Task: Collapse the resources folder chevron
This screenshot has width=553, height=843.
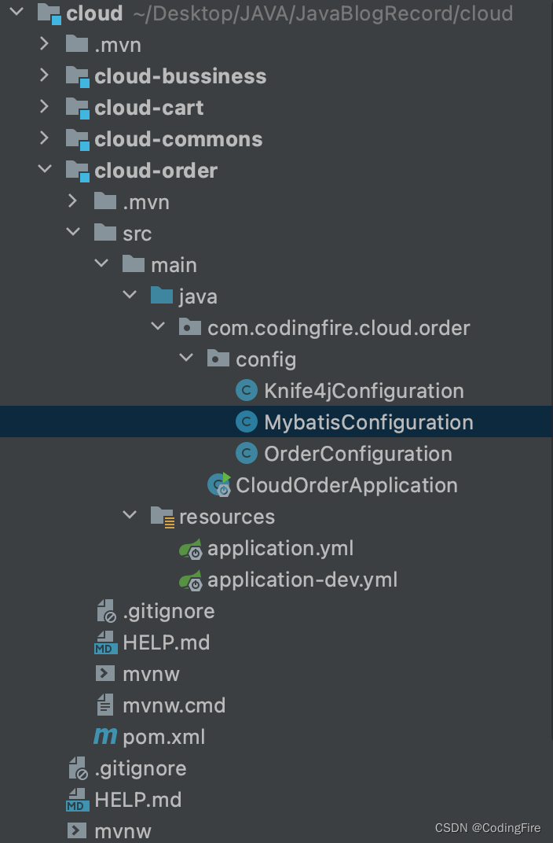Action: point(130,515)
